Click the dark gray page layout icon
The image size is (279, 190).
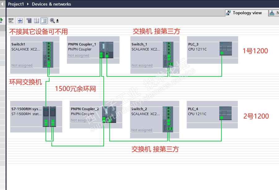(29, 21)
